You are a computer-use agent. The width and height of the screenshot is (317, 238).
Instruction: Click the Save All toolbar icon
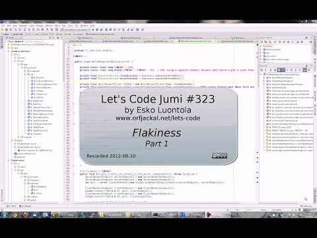[7, 30]
